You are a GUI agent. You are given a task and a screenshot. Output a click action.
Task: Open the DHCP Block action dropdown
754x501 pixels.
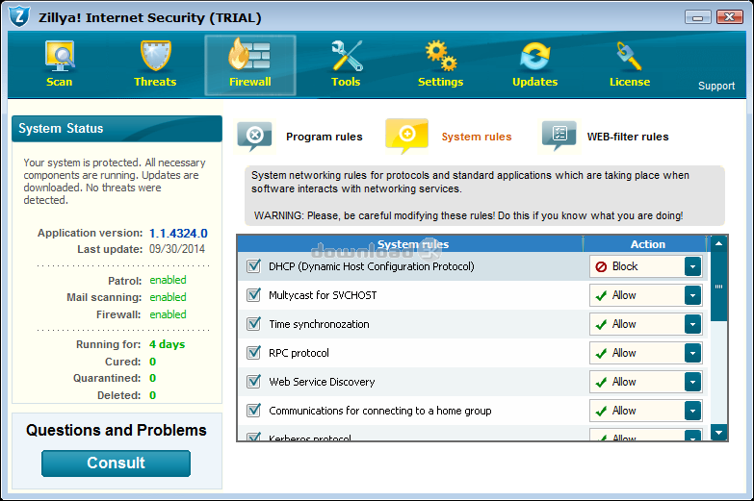coord(692,266)
